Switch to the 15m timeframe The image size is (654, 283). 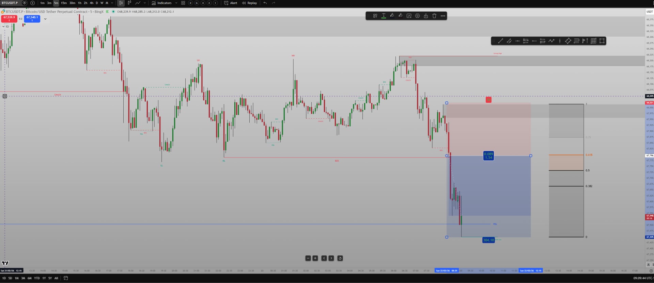click(64, 3)
